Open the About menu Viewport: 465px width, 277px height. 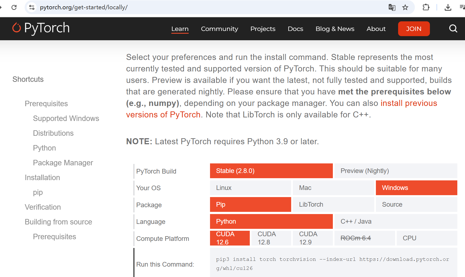pos(376,29)
